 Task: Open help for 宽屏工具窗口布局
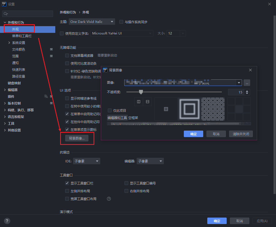click(109, 199)
